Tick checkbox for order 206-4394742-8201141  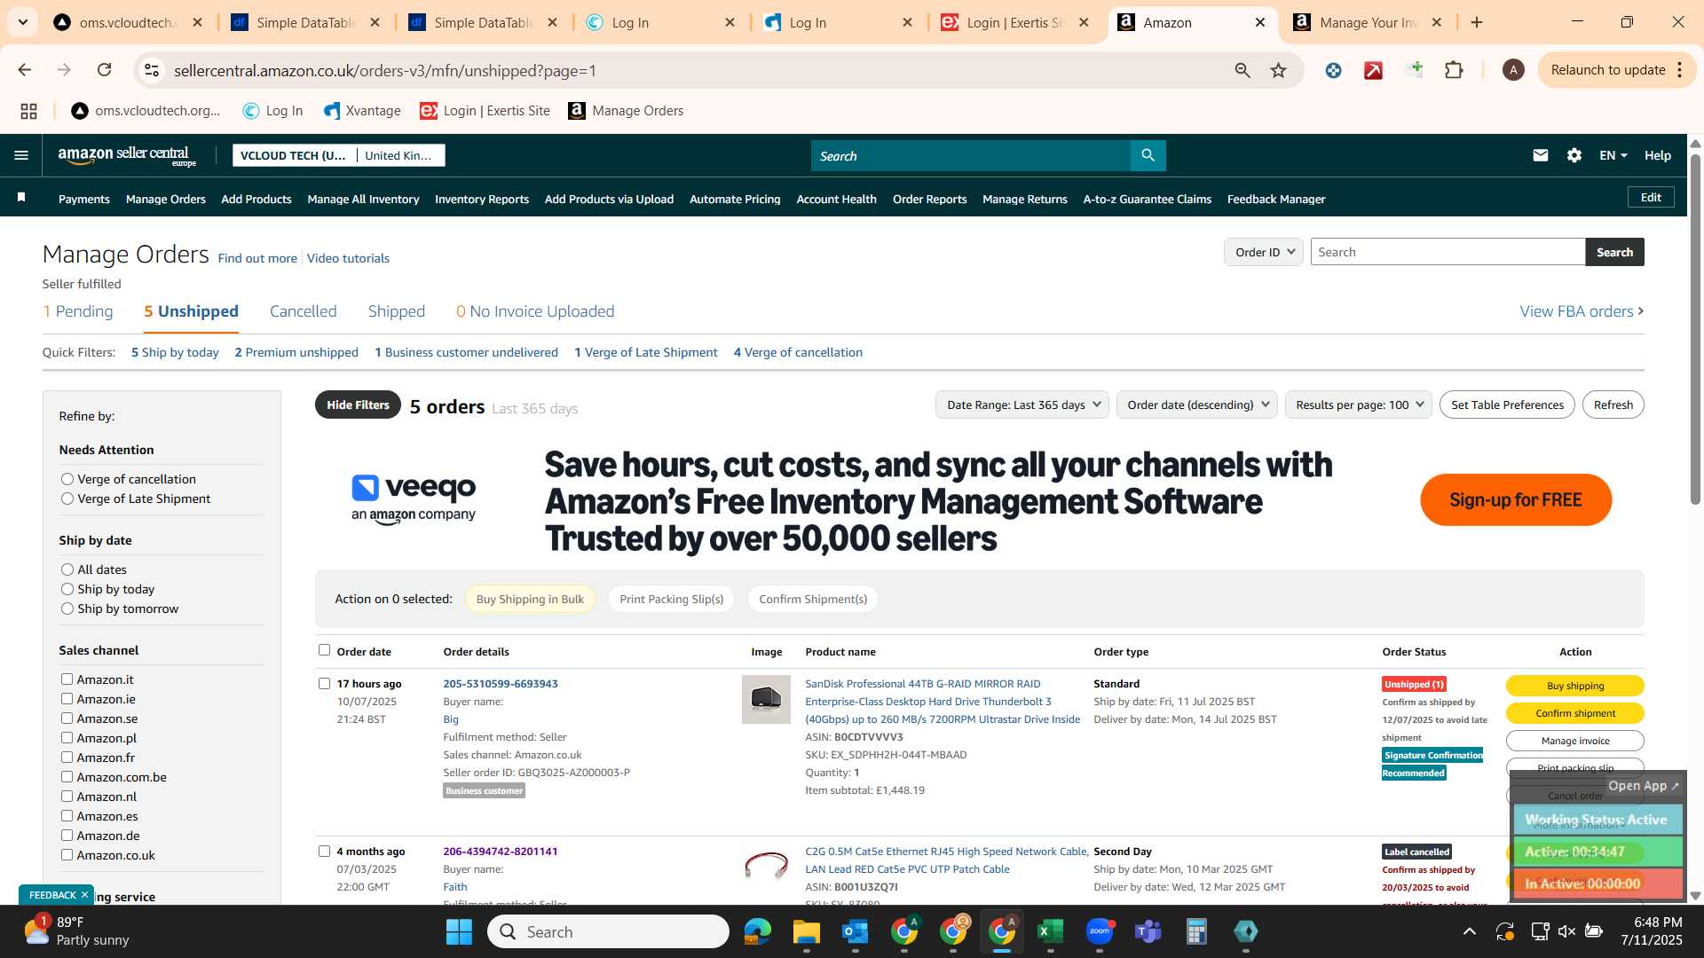pos(324,851)
